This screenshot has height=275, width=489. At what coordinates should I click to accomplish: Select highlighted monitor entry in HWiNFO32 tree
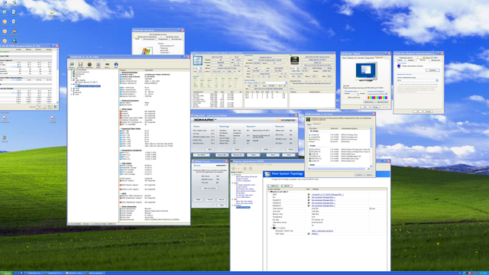point(89,86)
